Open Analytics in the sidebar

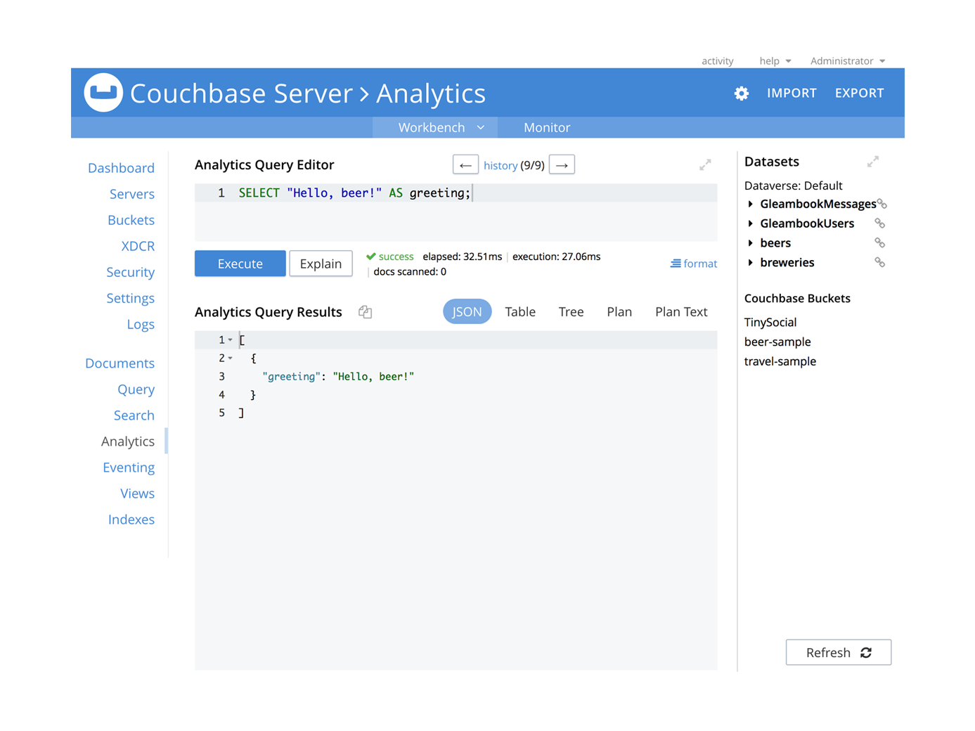click(127, 441)
